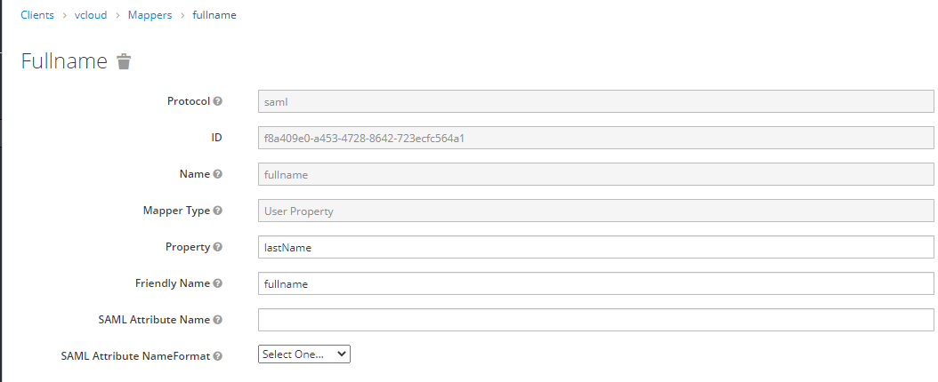This screenshot has width=938, height=382.
Task: Show help tooltip for Name field
Action: 218,174
